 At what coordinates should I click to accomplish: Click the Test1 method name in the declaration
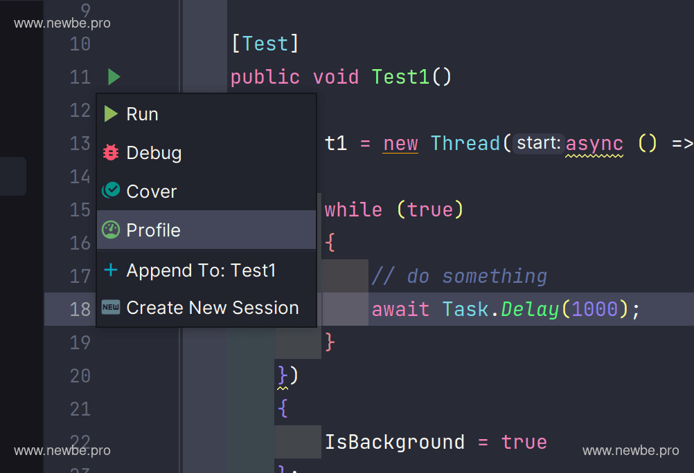[x=401, y=77]
